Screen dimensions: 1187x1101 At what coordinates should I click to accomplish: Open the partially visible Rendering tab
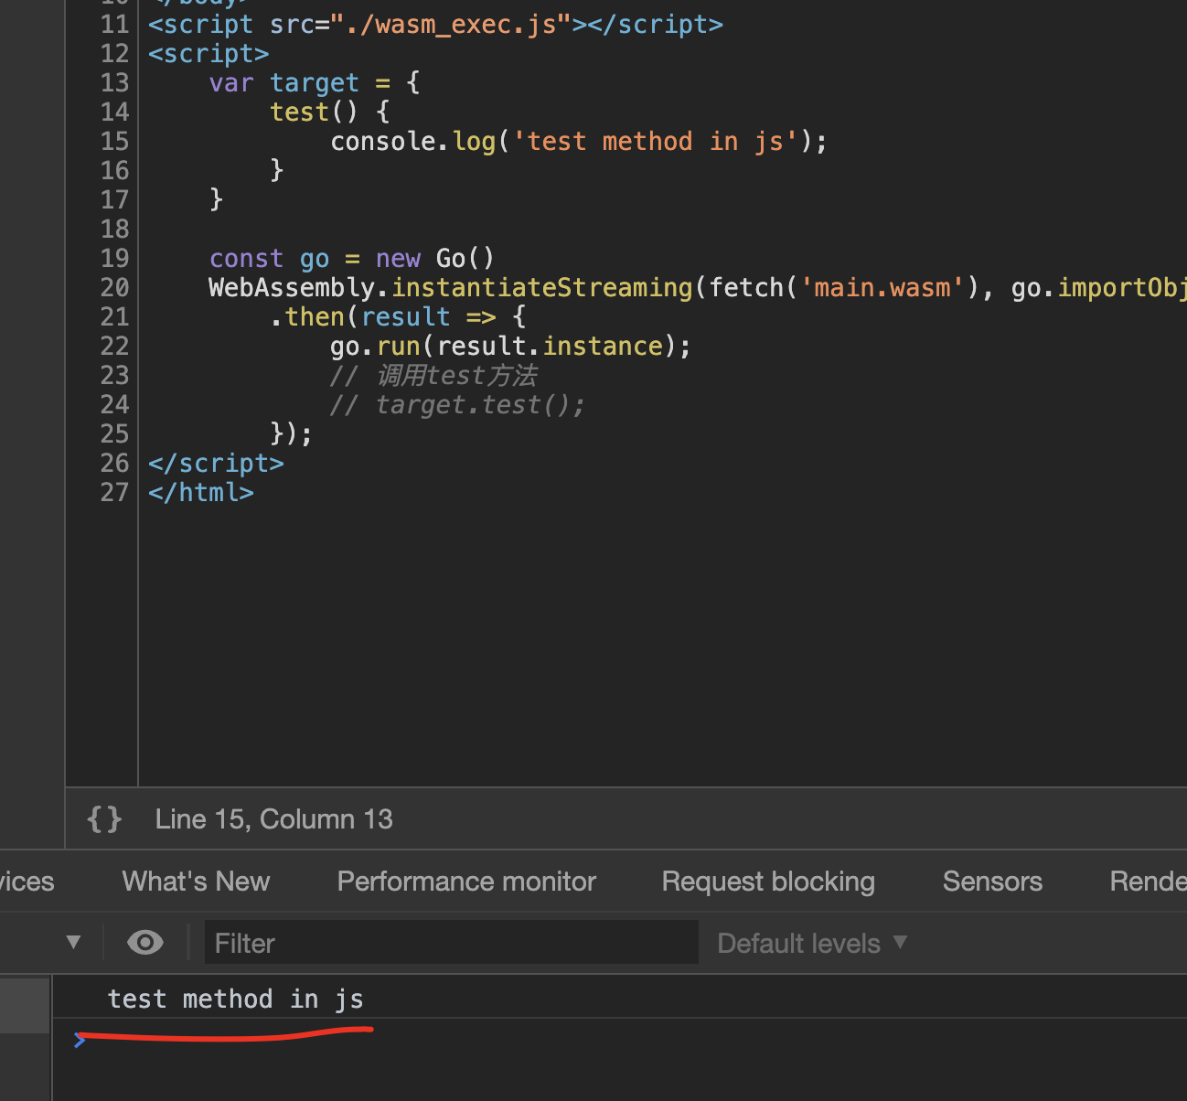click(x=1148, y=881)
